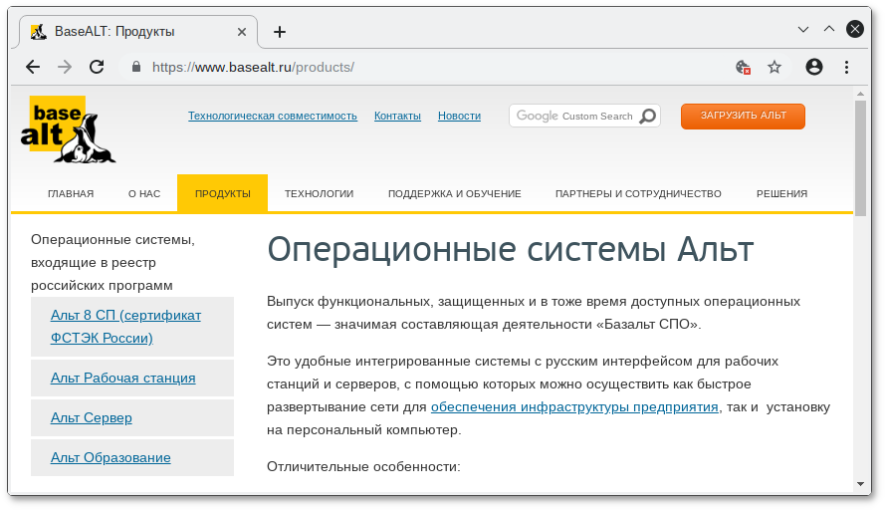Open ПАРТНЕРЫ И СОТРУДНИЧЕСТВО menu item
Screen dimensions: 885x510
(x=638, y=193)
